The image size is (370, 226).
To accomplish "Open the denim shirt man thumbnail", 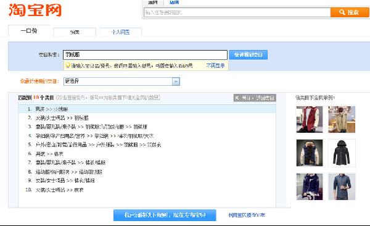I will 342,186.
